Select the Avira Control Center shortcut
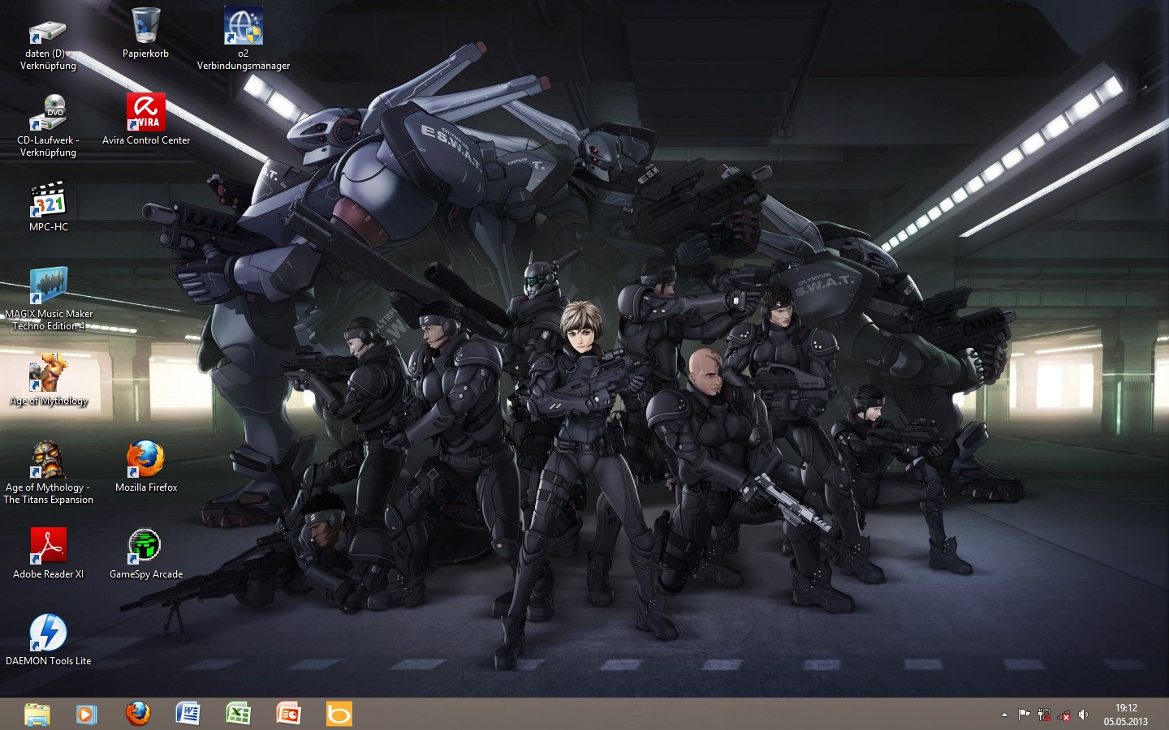The height and width of the screenshot is (730, 1169). (x=146, y=113)
